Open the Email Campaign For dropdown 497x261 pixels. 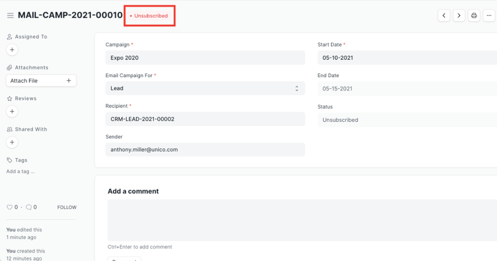point(205,88)
